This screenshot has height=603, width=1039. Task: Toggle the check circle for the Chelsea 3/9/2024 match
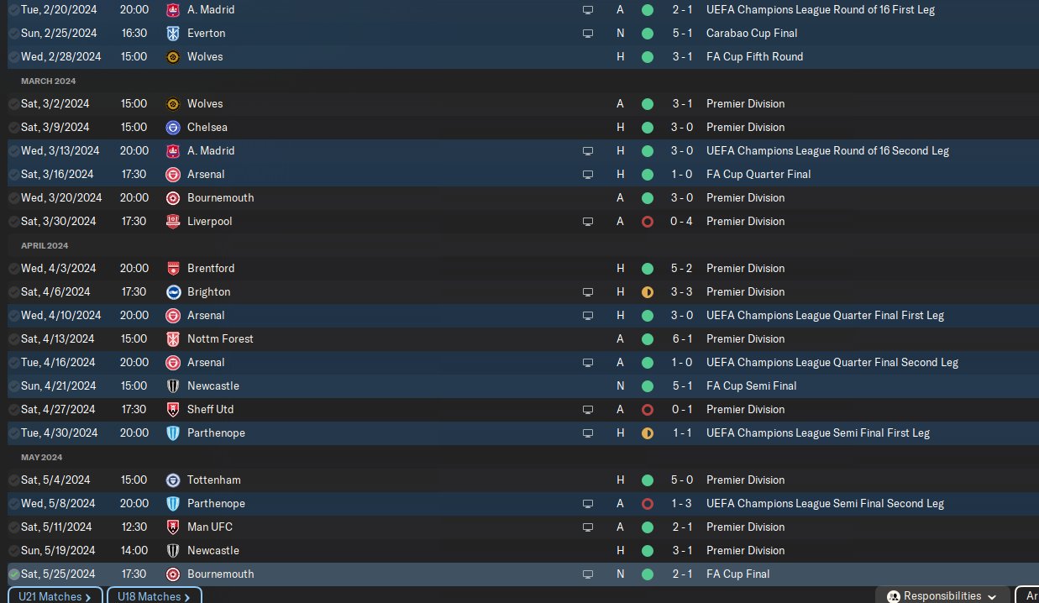point(14,128)
